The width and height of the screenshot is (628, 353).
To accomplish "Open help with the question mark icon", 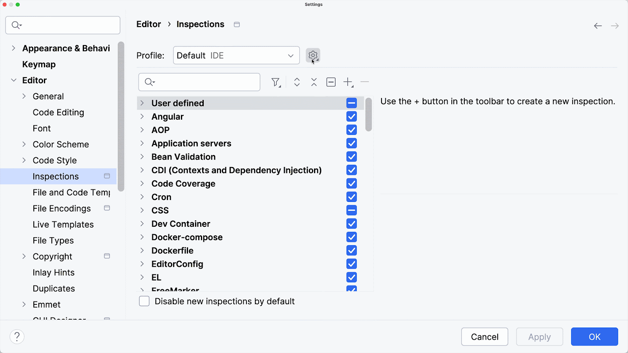I will tap(17, 337).
